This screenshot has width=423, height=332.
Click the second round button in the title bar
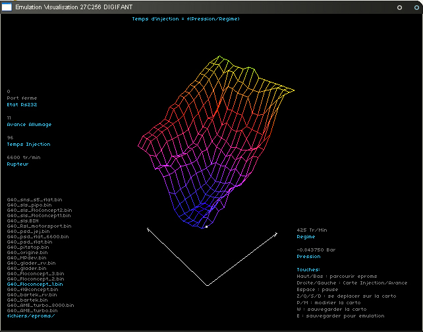click(x=413, y=7)
